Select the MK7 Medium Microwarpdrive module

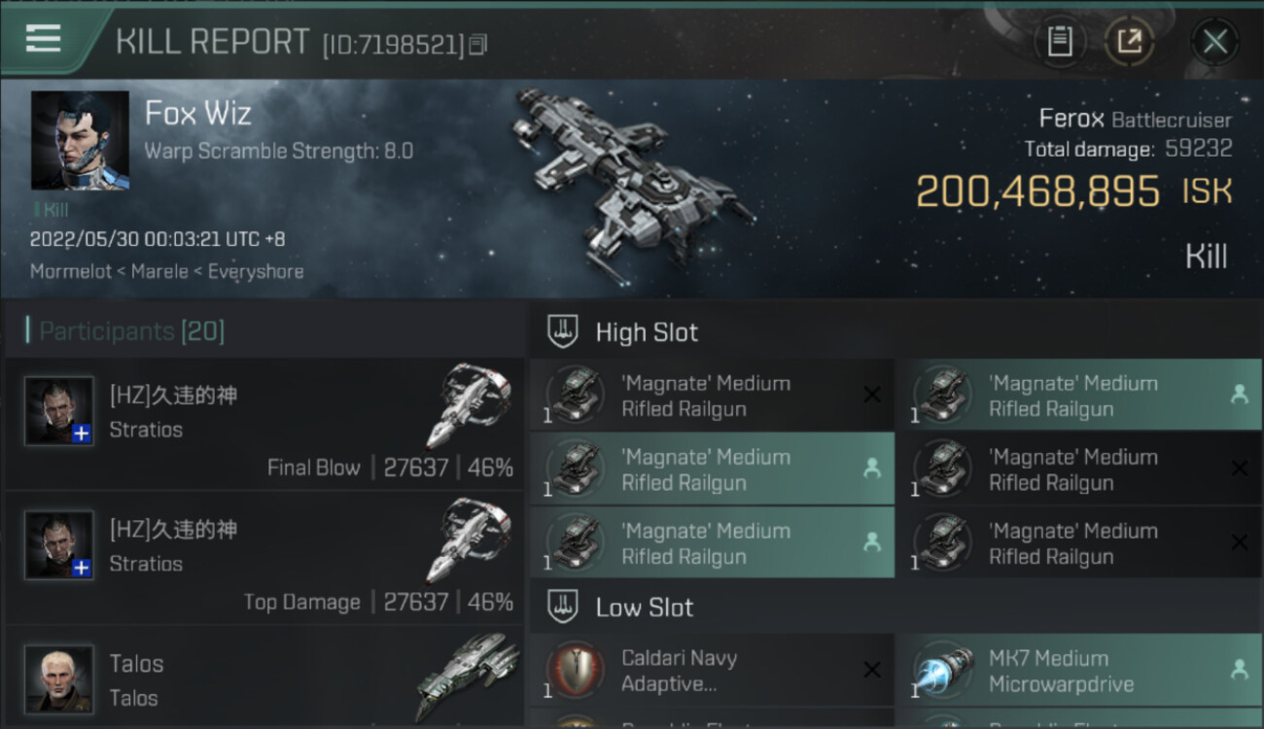pos(1078,671)
